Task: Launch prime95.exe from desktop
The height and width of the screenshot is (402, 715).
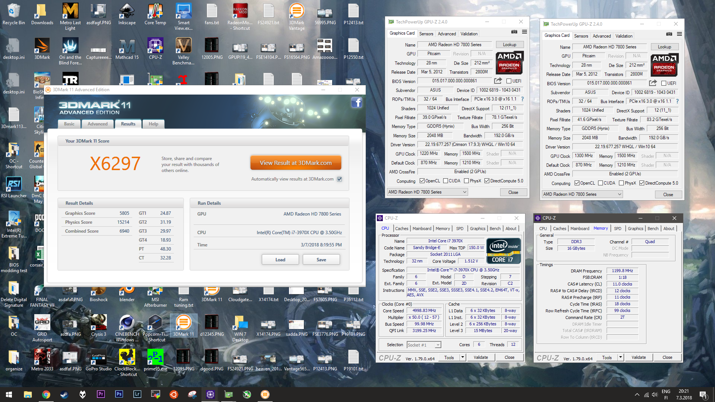Action: coord(155,360)
